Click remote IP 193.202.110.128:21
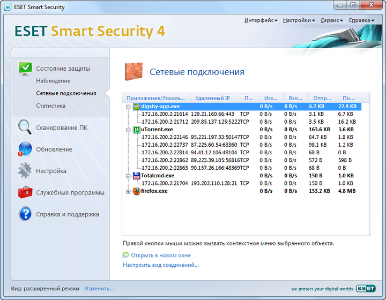 tap(214, 183)
